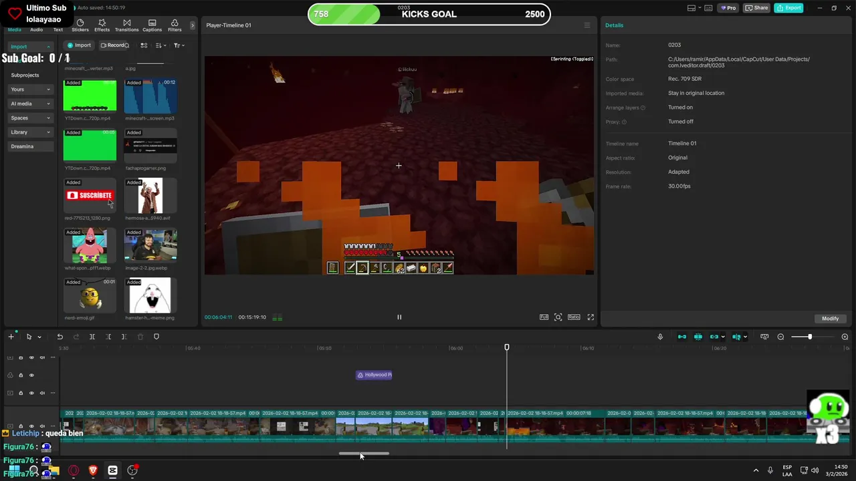
Task: Toggle auto snapping in timeline
Action: pos(698,337)
